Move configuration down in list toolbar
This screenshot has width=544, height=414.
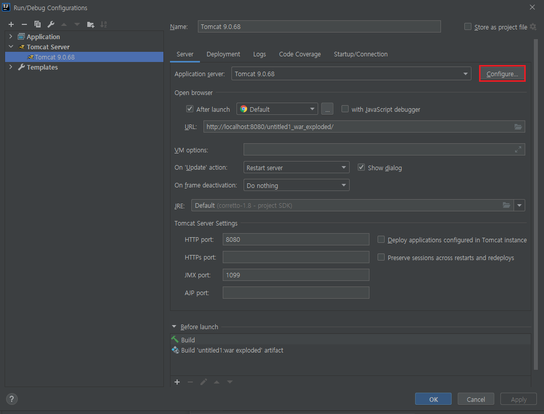[77, 24]
